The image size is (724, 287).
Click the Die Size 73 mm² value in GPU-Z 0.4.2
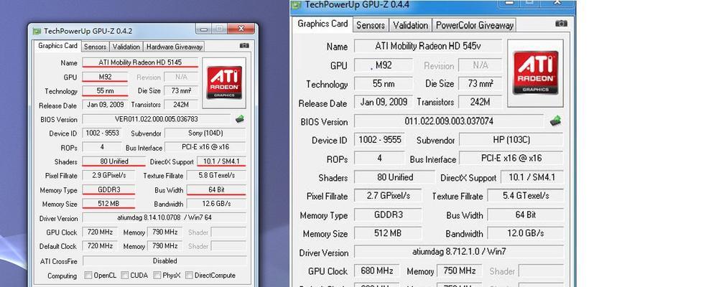pyautogui.click(x=181, y=90)
